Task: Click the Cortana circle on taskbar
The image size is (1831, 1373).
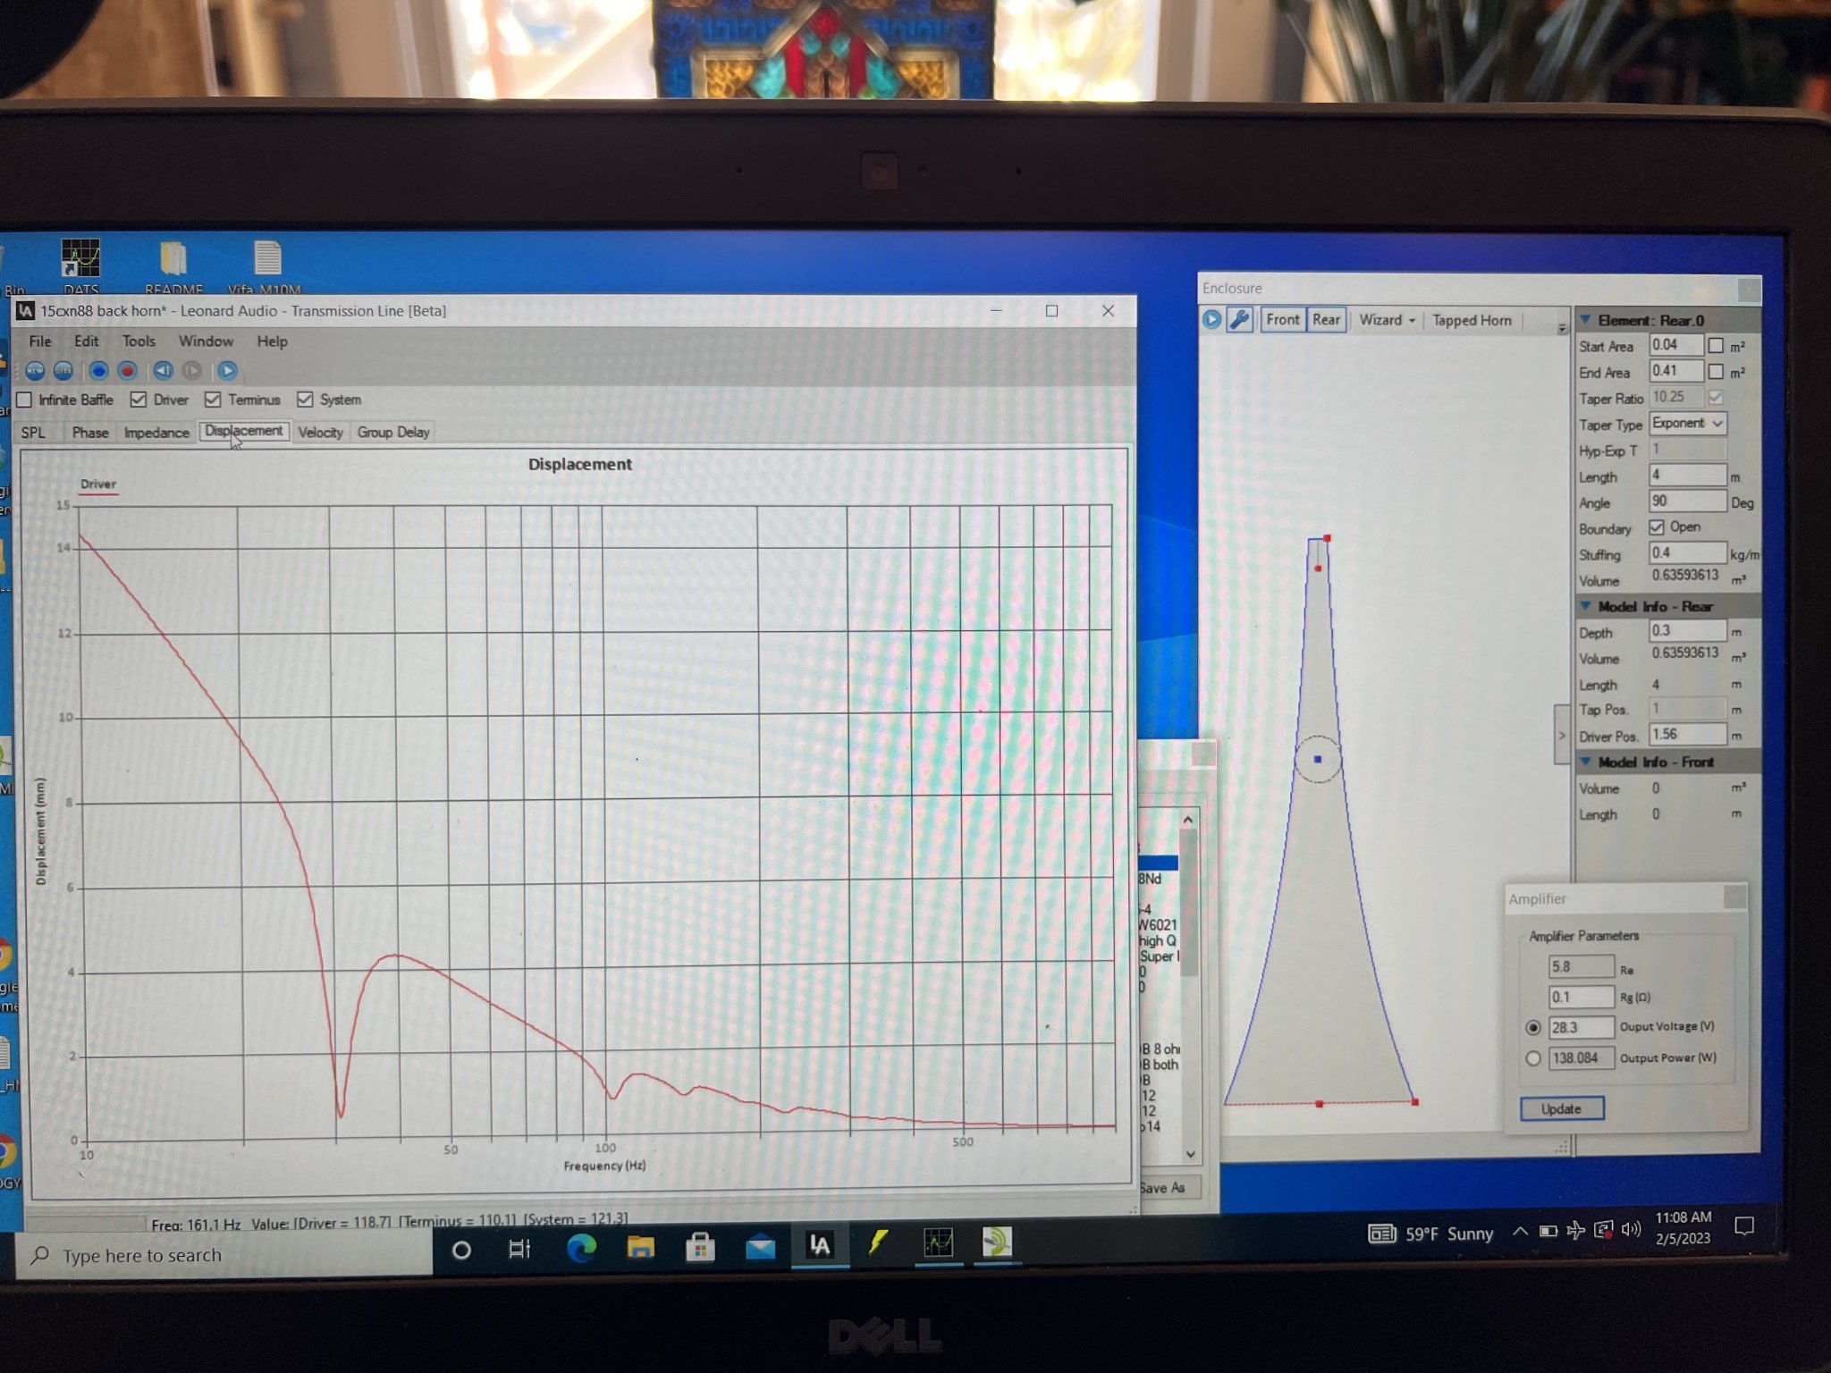Action: pos(461,1250)
